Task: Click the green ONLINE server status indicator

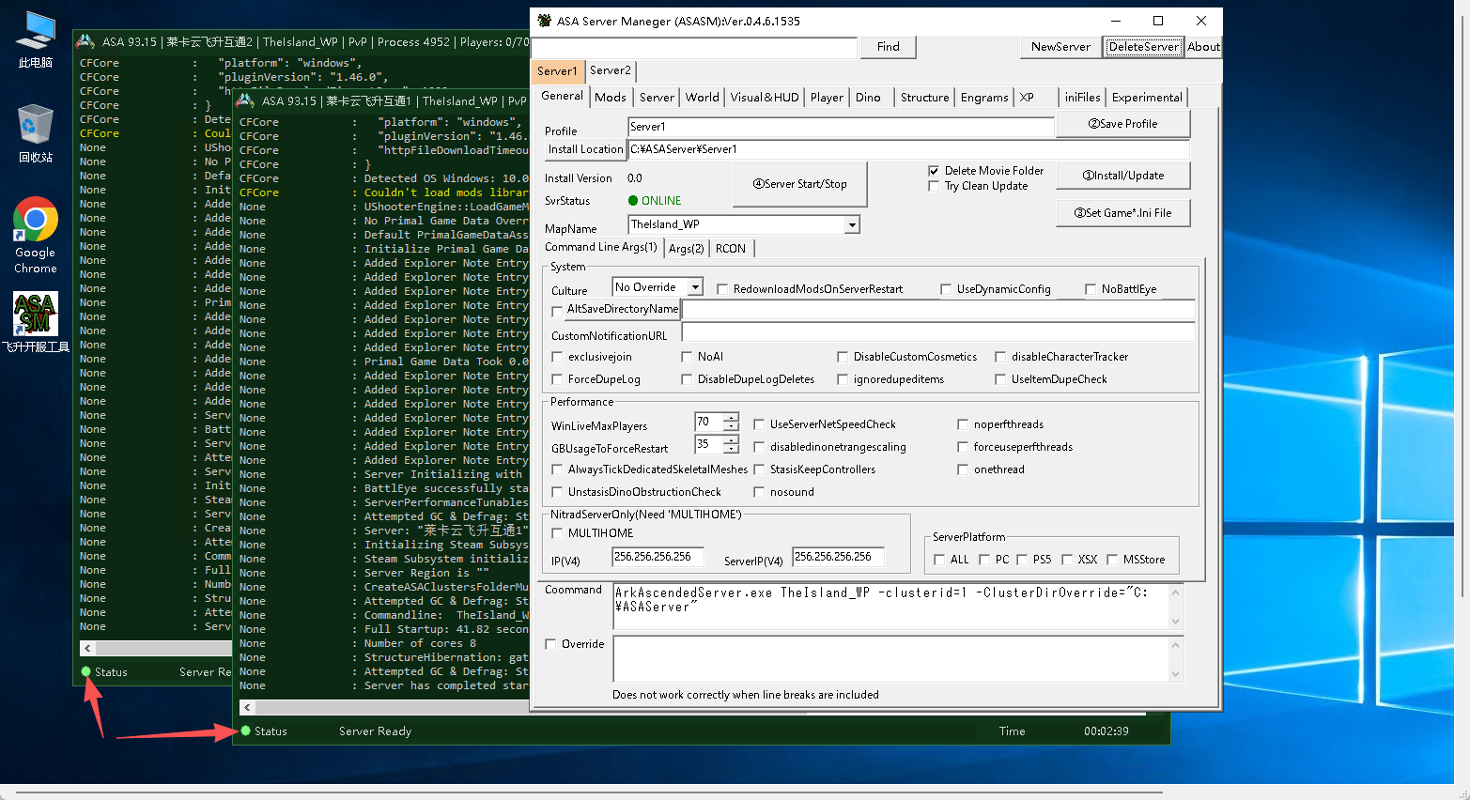Action: click(x=655, y=201)
